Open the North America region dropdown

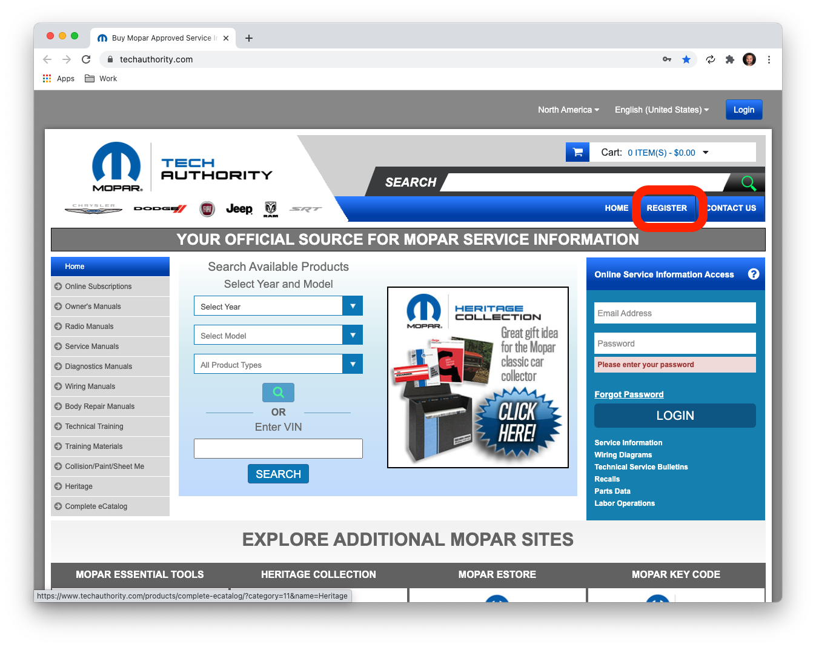tap(569, 110)
